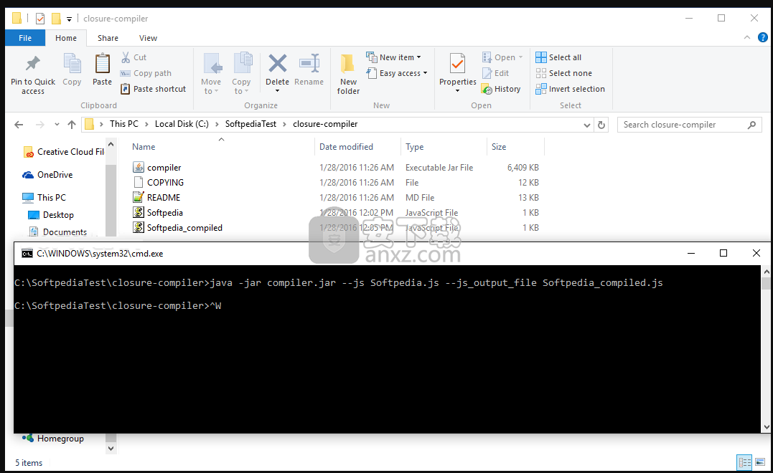The image size is (773, 473).
Task: Click the Pin to Quick access icon
Action: [33, 63]
